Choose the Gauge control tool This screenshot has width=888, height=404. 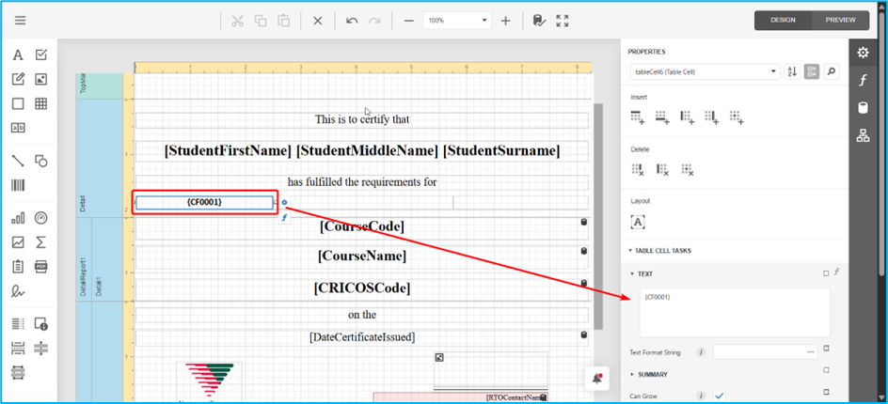pos(41,217)
